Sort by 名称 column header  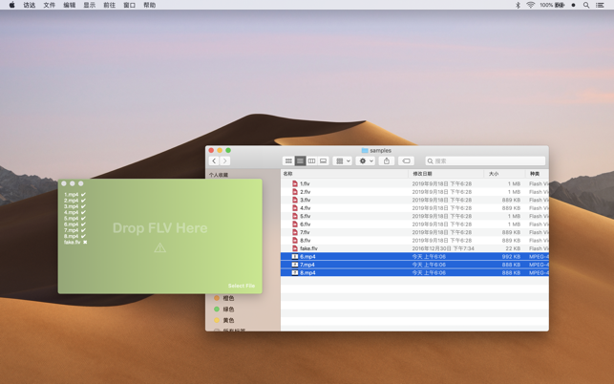pyautogui.click(x=345, y=174)
